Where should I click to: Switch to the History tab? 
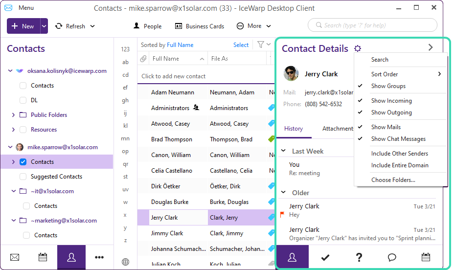pos(294,129)
